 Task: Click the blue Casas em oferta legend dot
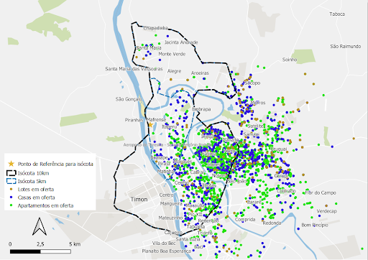pos(11,198)
